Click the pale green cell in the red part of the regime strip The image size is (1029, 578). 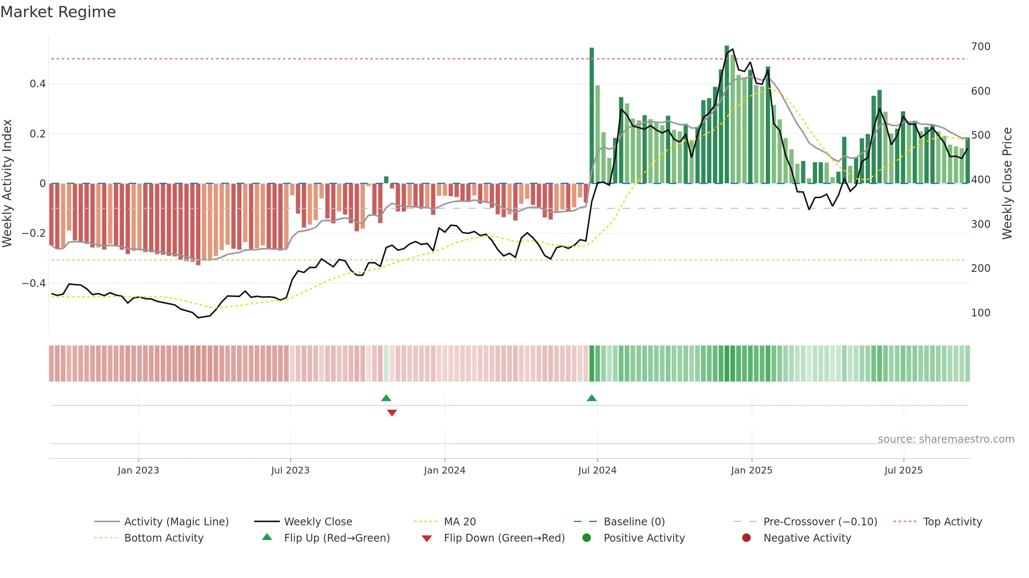(x=386, y=363)
